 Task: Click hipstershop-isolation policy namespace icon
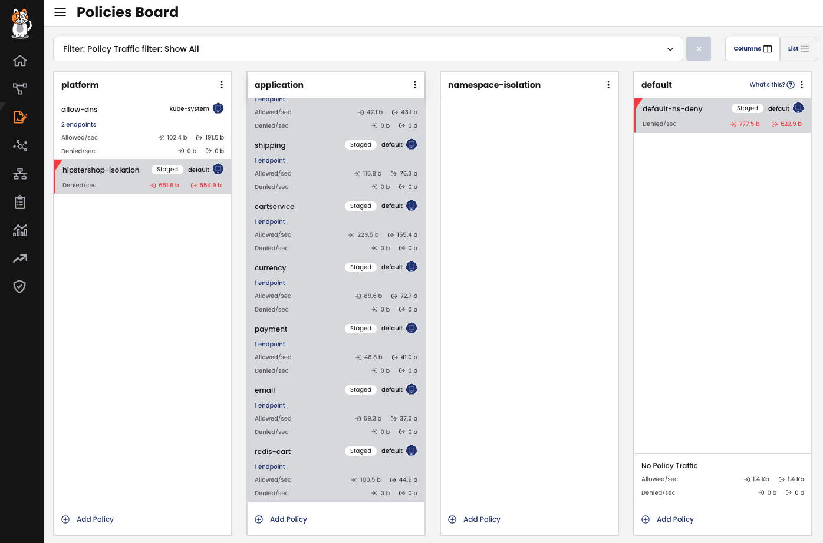pos(218,170)
